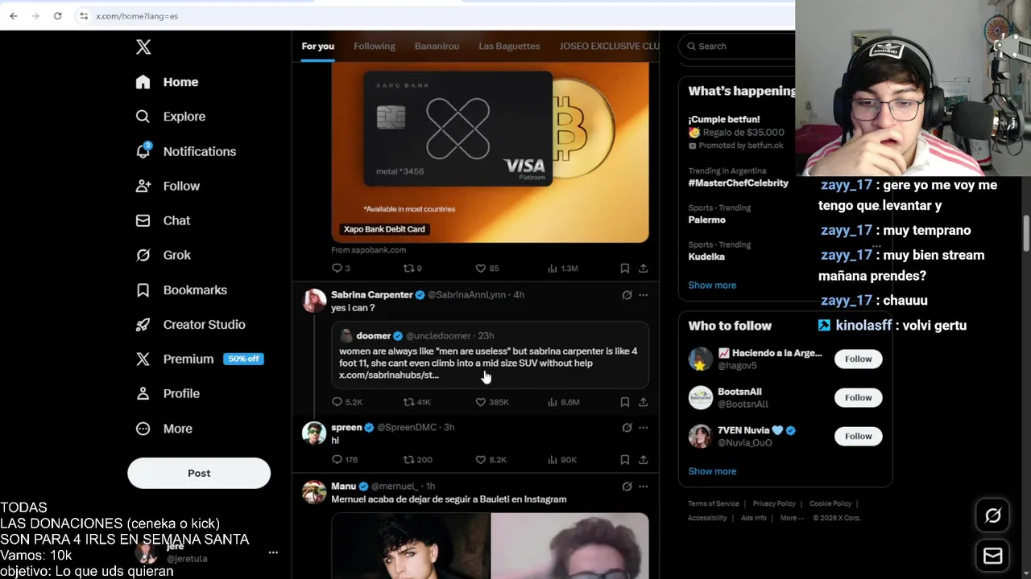Like Sabrina Carpenter's post

(x=491, y=401)
